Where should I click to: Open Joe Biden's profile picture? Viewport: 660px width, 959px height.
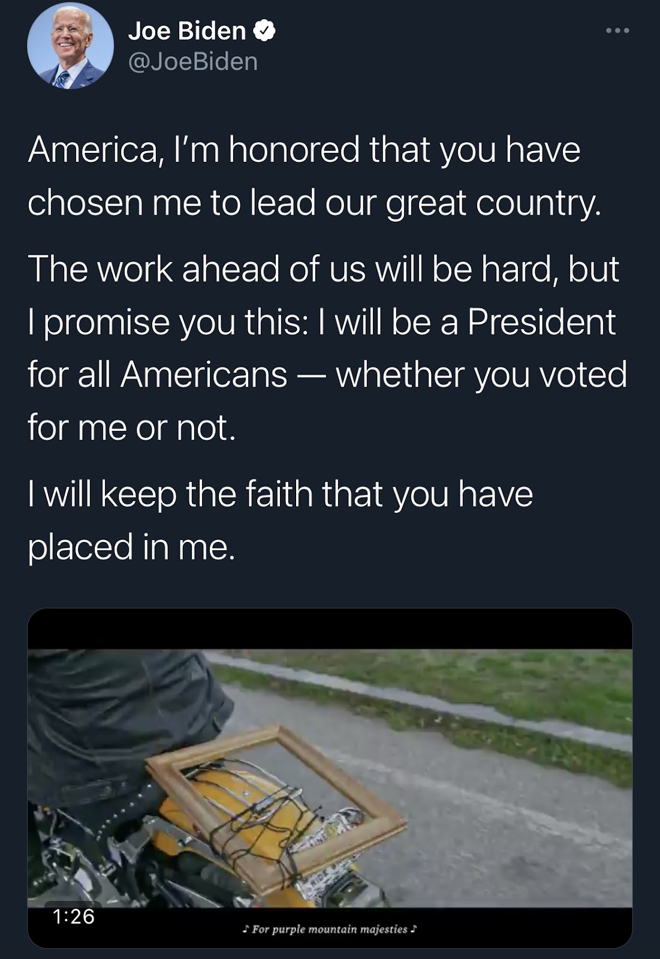70,46
